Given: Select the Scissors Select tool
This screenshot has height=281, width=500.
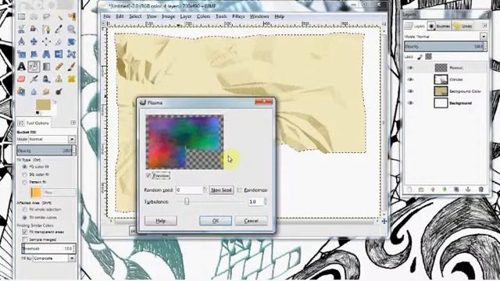Looking at the screenshot, I should coord(21,29).
